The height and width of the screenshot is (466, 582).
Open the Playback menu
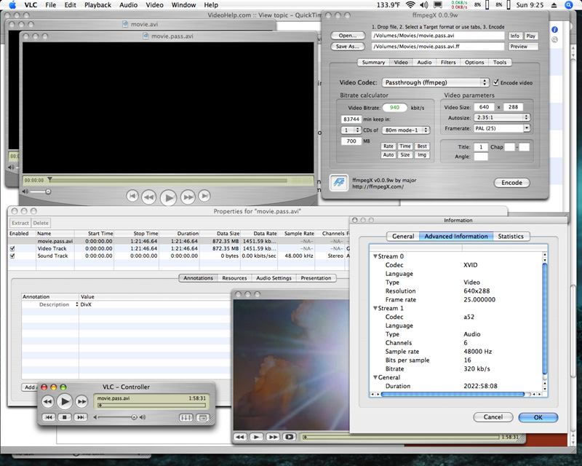point(97,5)
